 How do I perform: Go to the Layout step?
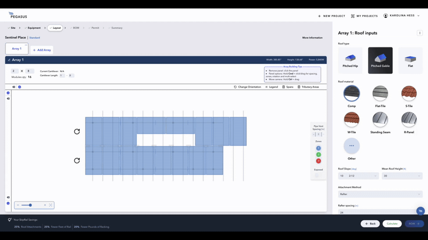point(55,28)
